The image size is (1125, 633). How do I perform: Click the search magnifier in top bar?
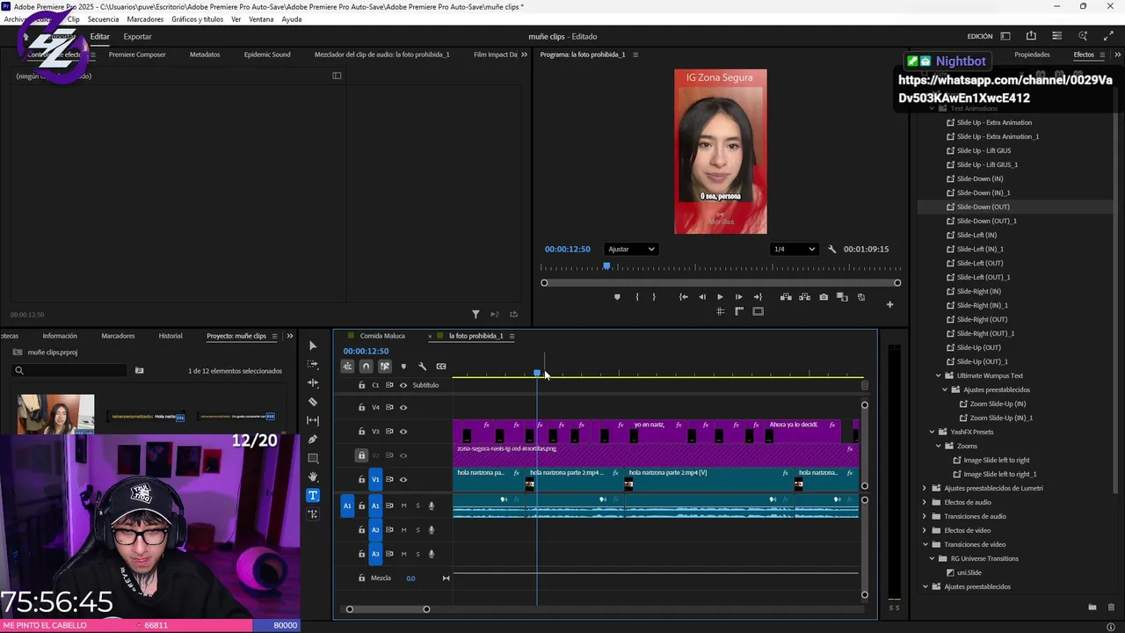pyautogui.click(x=1083, y=37)
